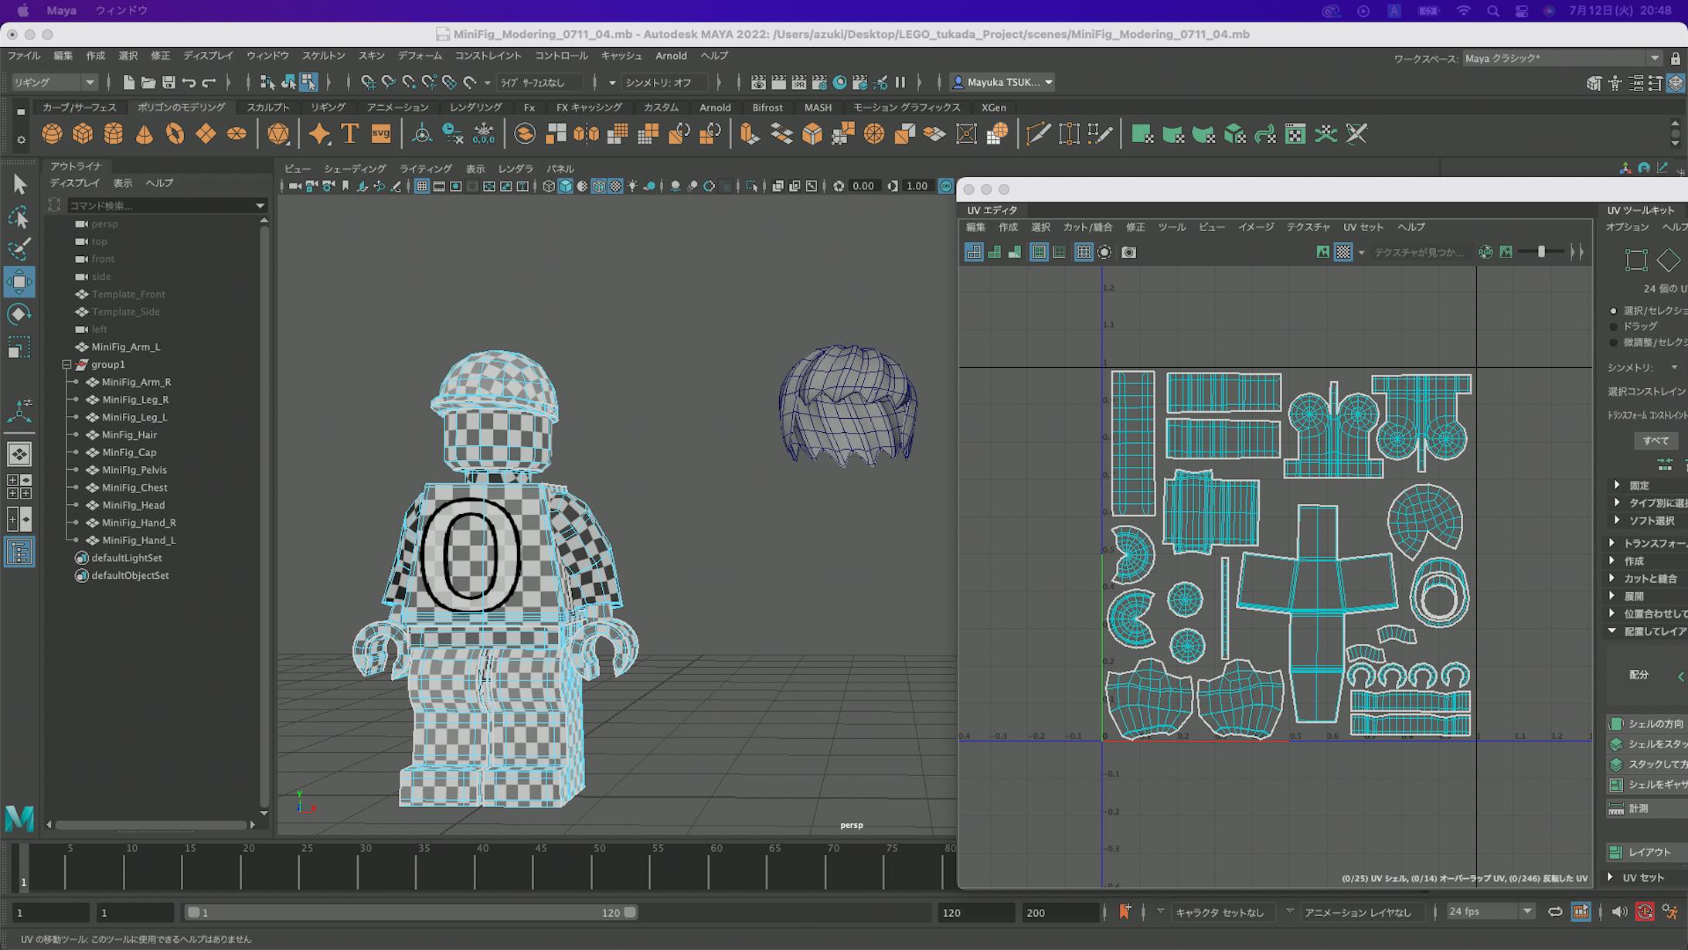Image resolution: width=1688 pixels, height=950 pixels.
Task: Switch to the Arnold shelf tab
Action: coord(715,107)
